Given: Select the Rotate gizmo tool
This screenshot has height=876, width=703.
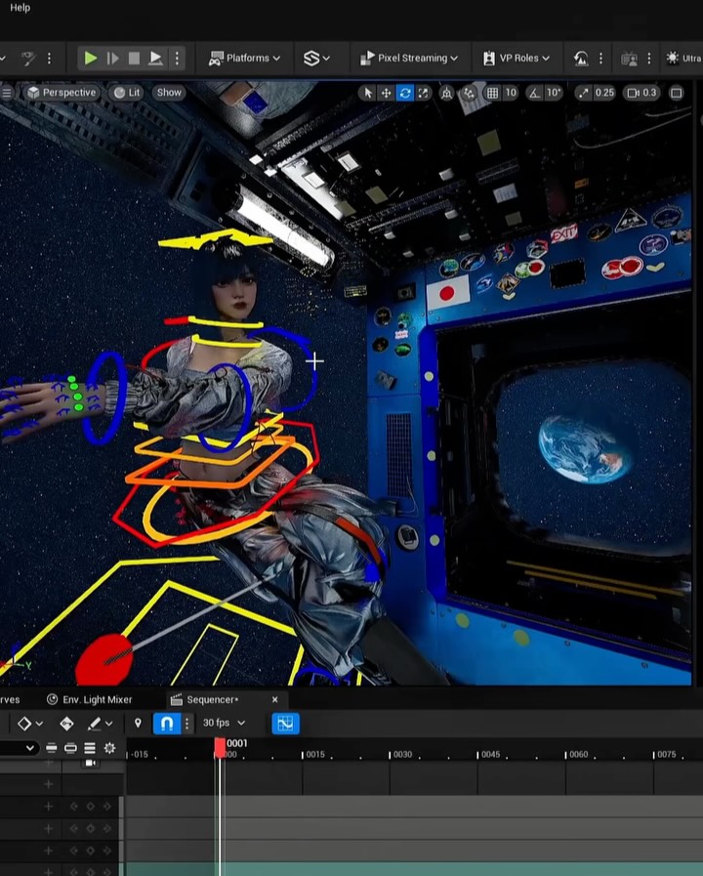Looking at the screenshot, I should pos(404,93).
